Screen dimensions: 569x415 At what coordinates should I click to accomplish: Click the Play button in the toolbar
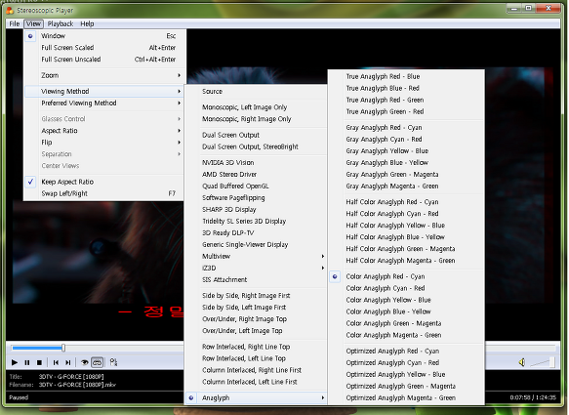coord(15,362)
